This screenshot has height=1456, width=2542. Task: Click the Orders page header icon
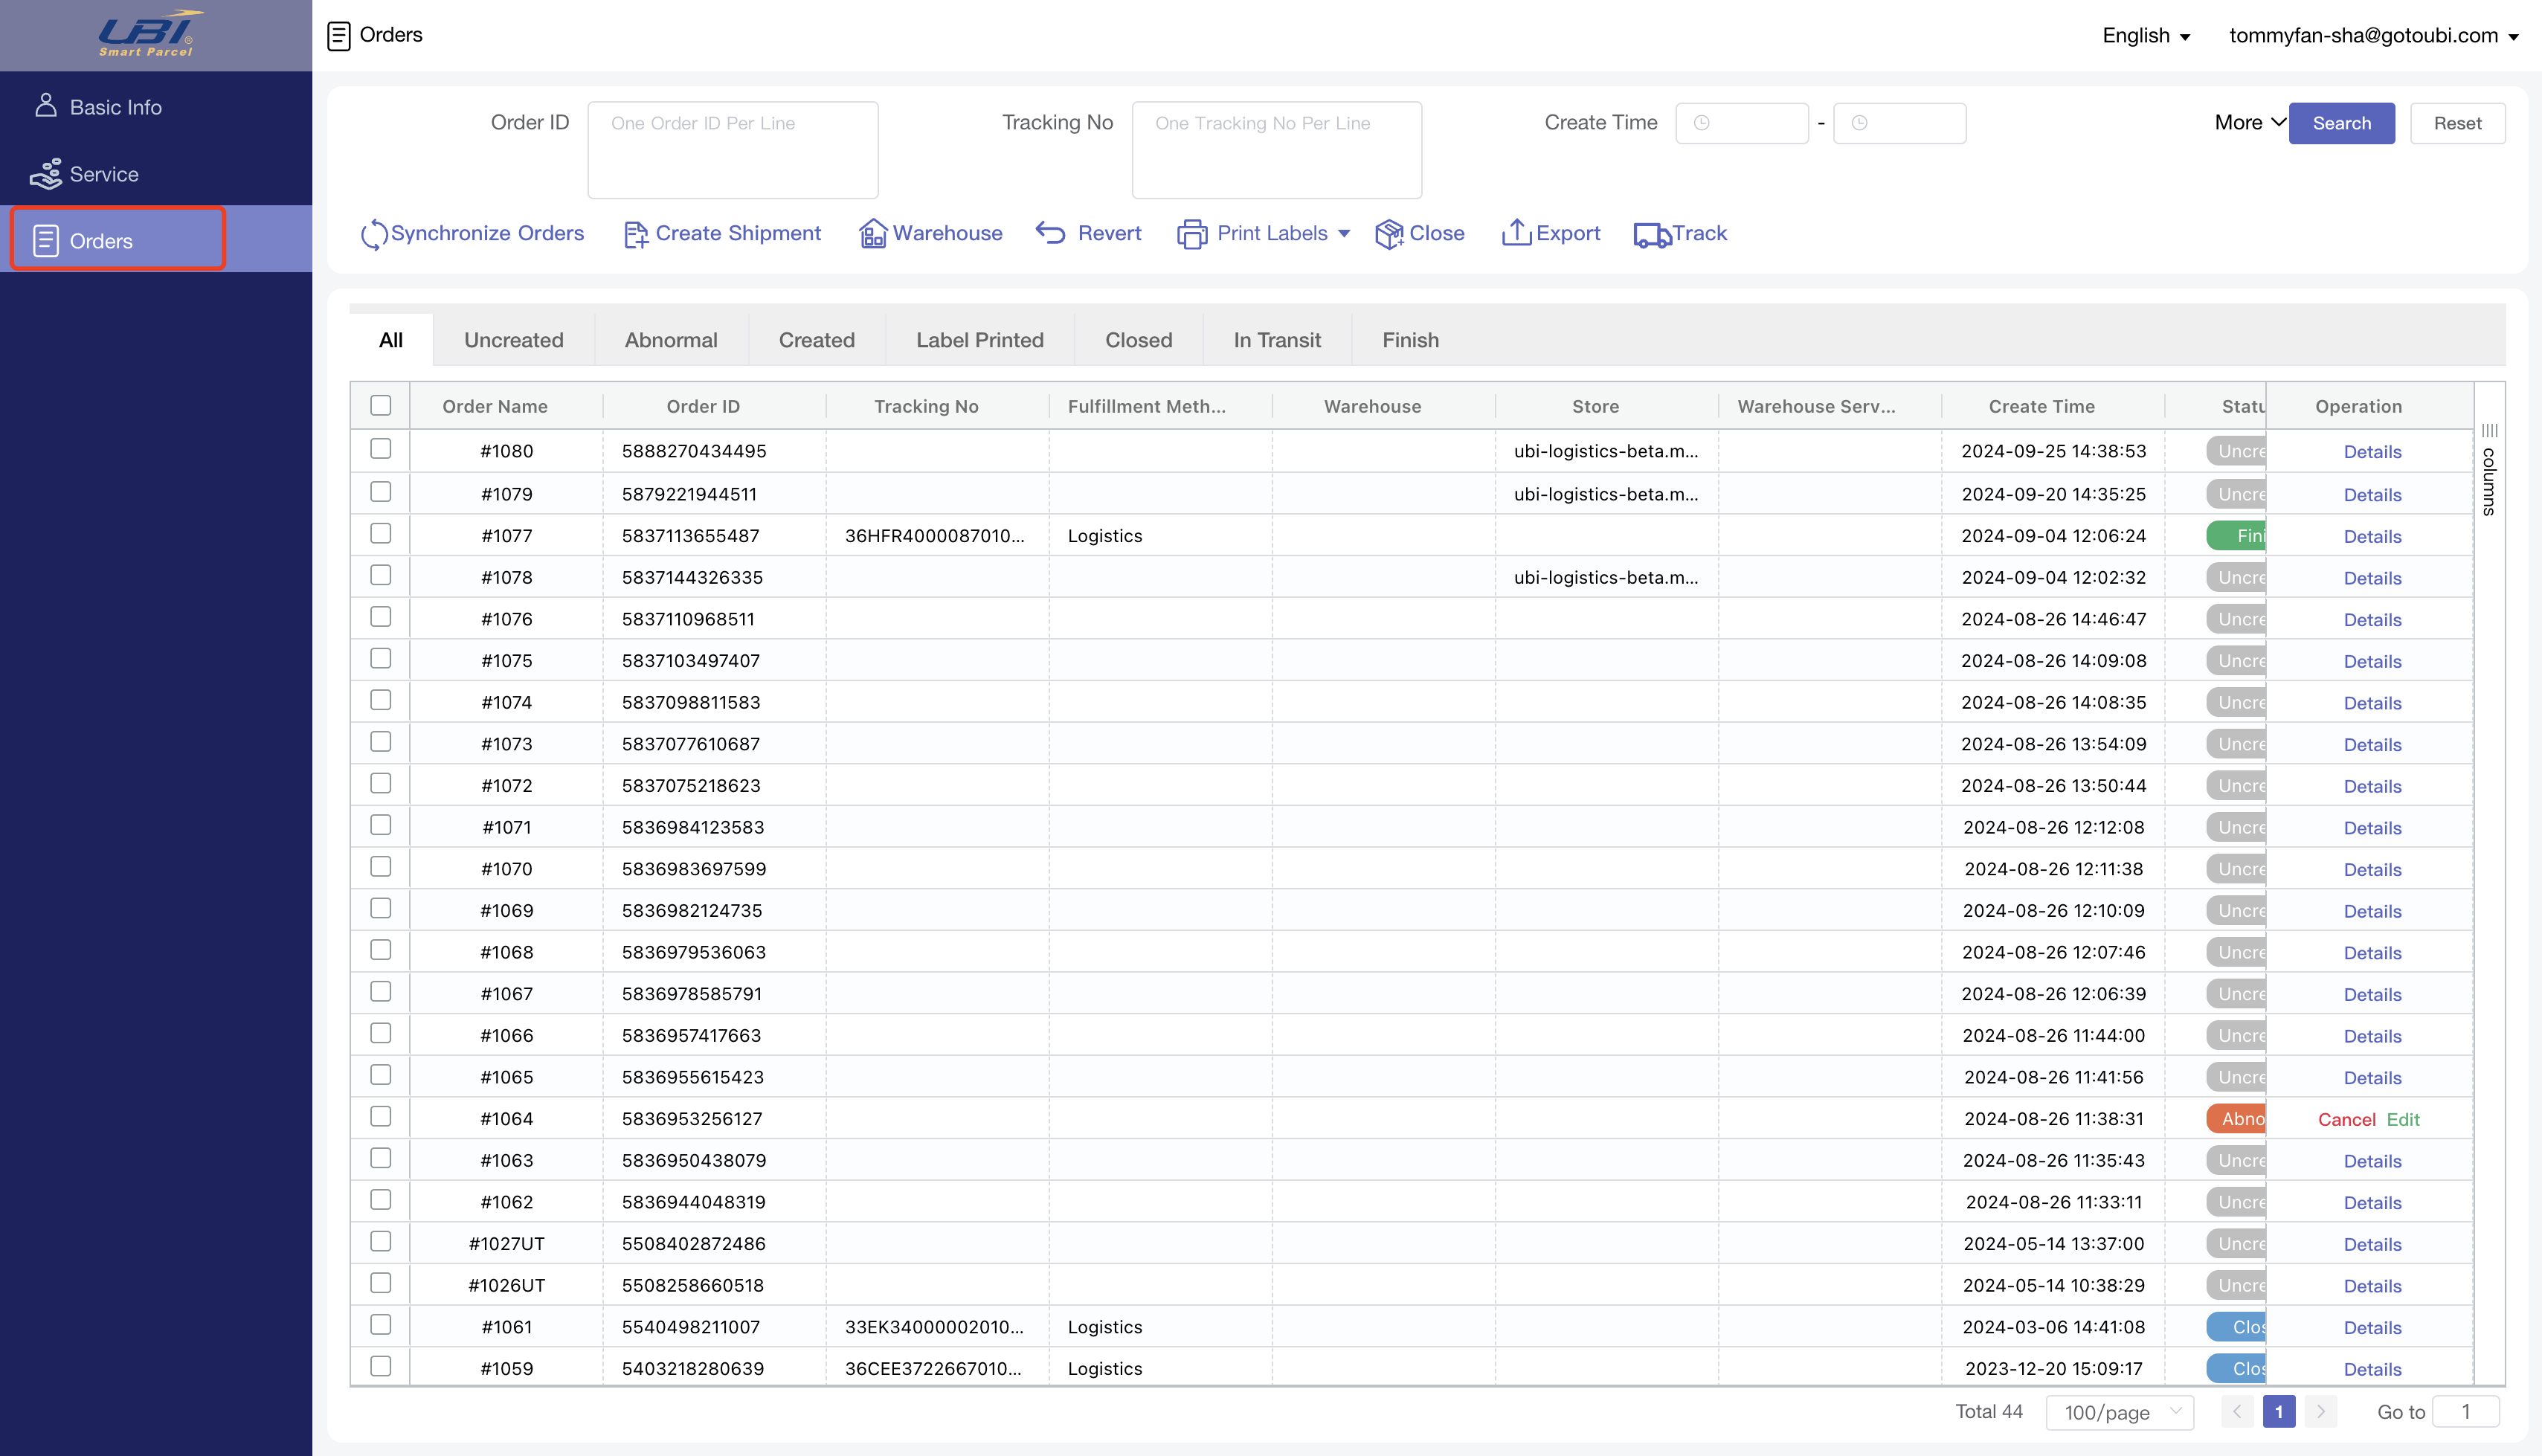[339, 36]
